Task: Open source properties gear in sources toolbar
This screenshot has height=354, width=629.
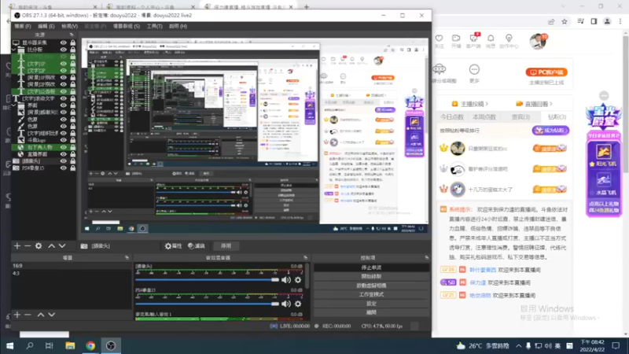Action: click(39, 245)
